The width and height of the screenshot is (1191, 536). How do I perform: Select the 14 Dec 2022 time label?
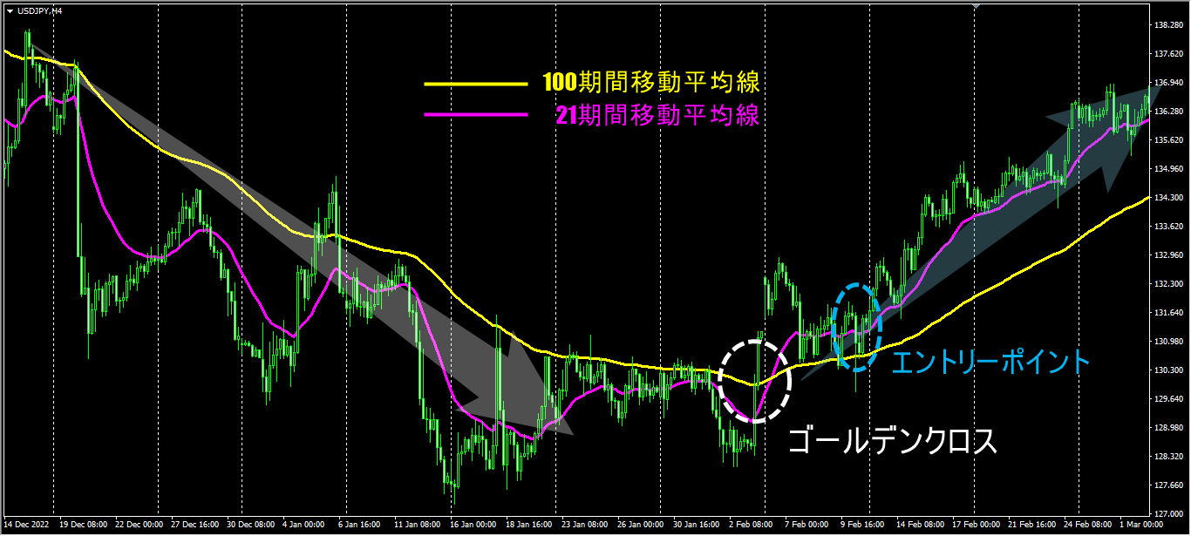pos(25,526)
